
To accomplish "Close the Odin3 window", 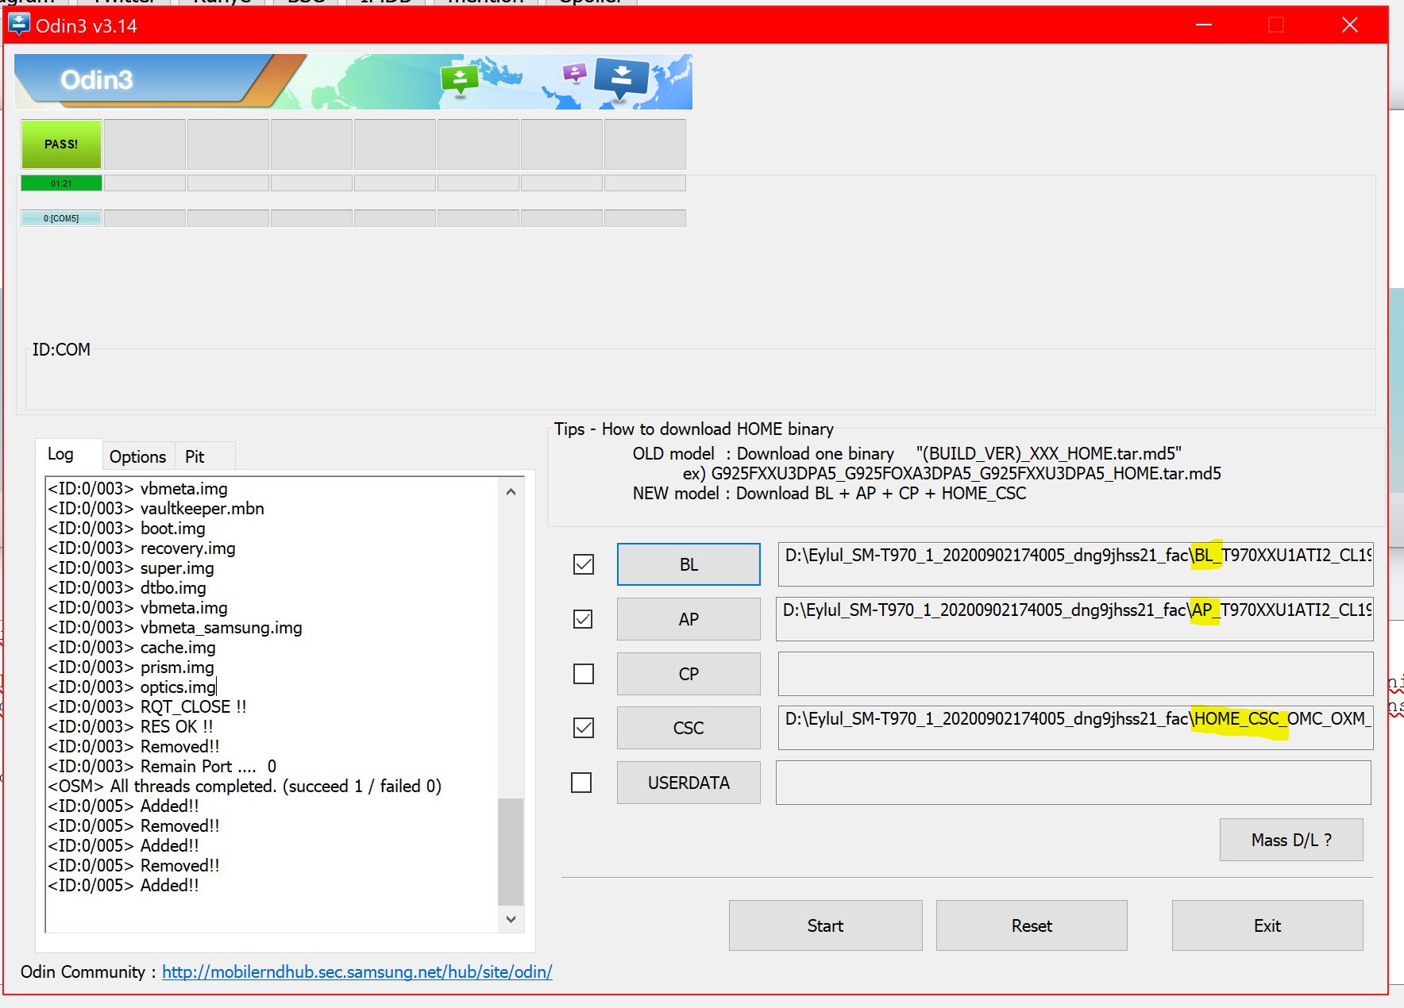I will [1350, 25].
